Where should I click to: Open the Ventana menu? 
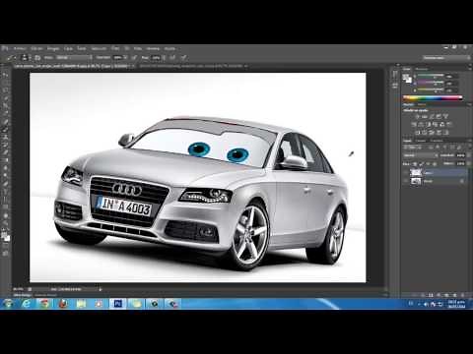coord(153,48)
